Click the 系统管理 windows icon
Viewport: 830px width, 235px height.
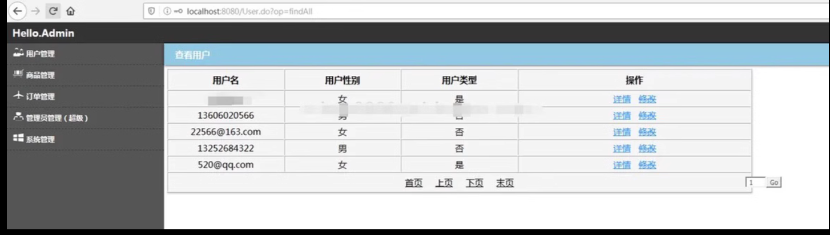[x=18, y=139]
